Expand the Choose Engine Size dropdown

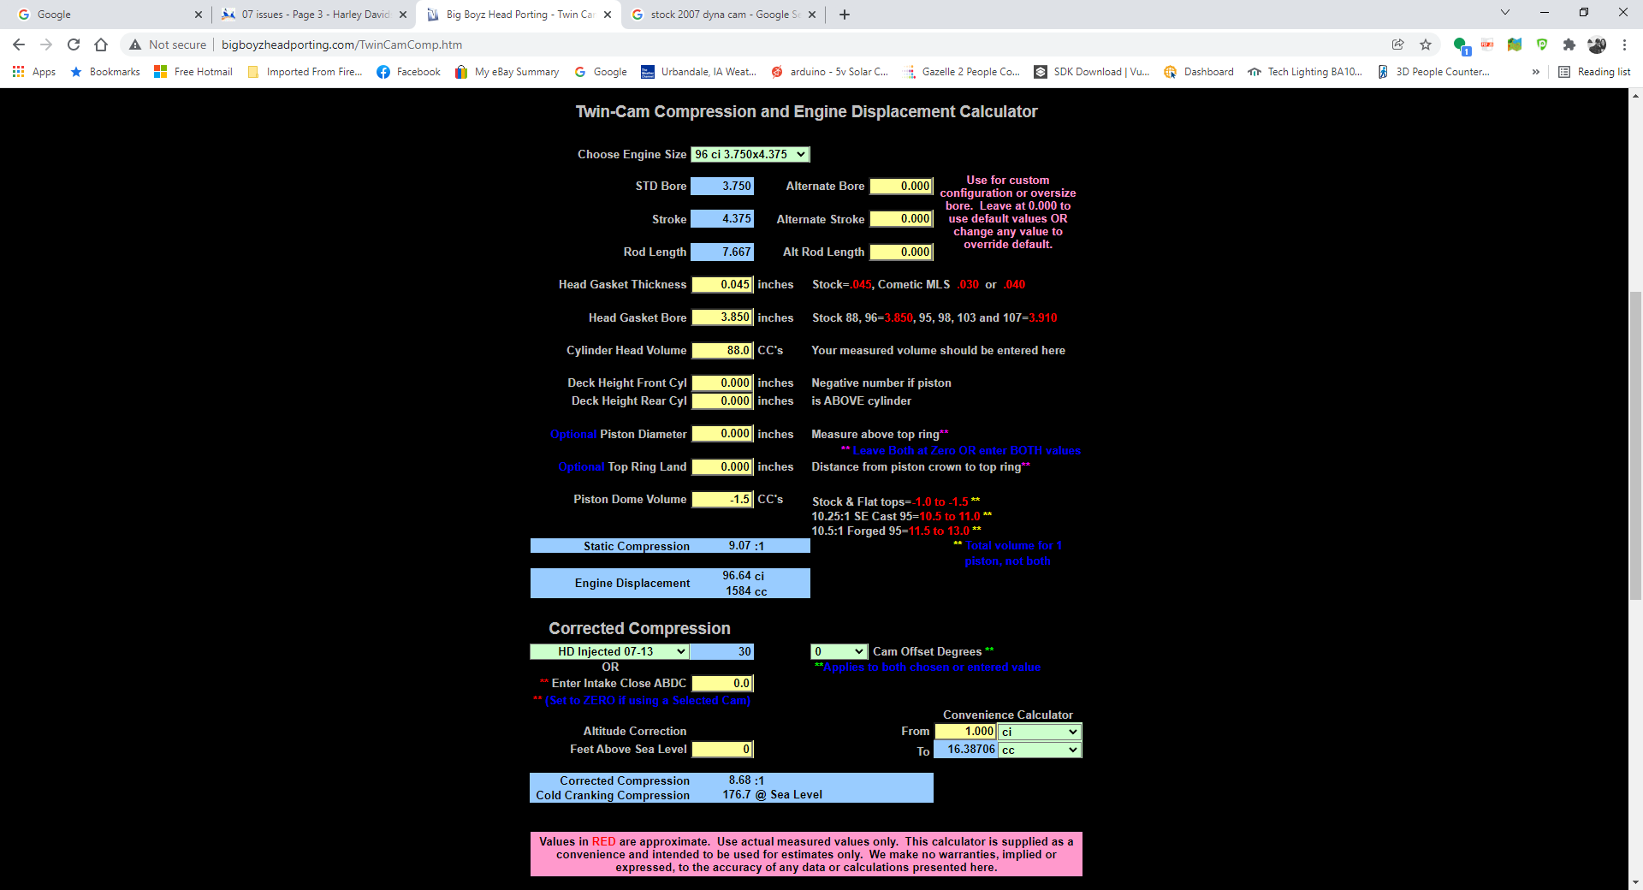pyautogui.click(x=750, y=155)
